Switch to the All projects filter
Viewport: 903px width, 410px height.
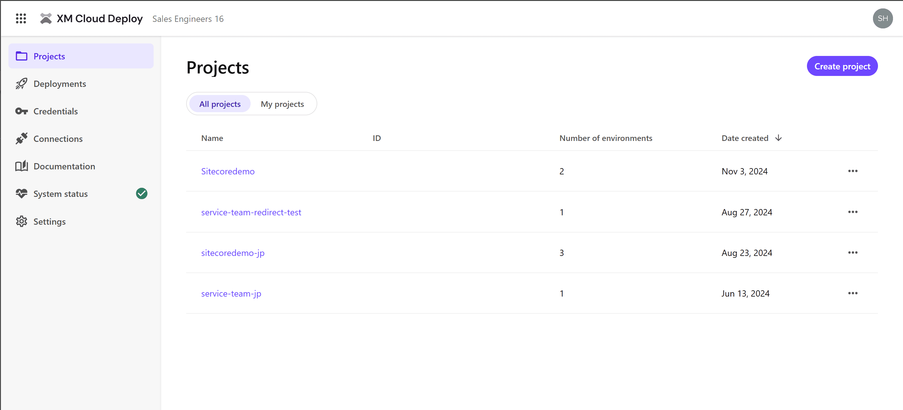tap(220, 104)
